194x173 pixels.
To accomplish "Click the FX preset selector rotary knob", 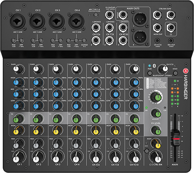I will point(156,97).
